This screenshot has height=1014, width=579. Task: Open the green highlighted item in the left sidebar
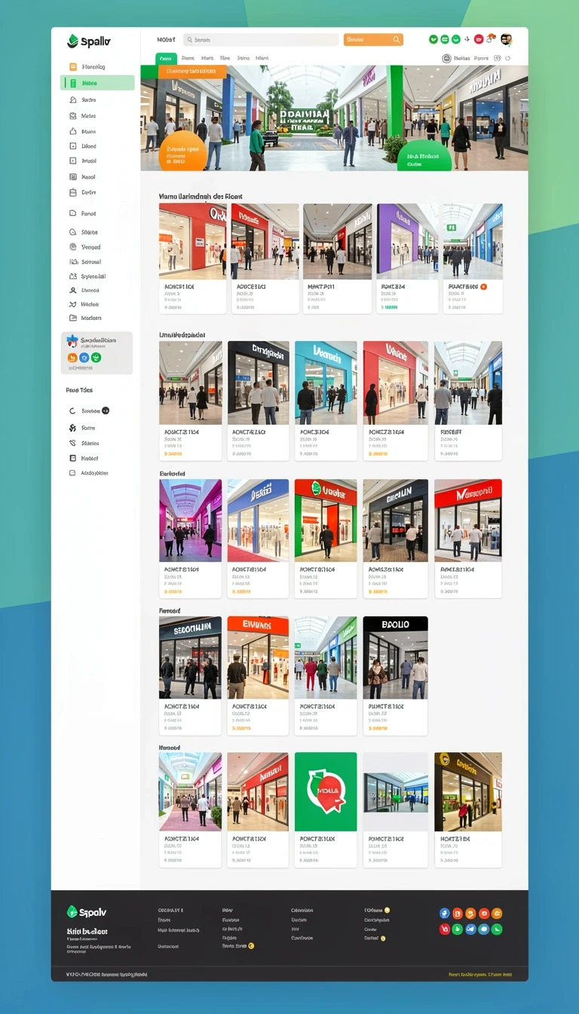[x=97, y=83]
